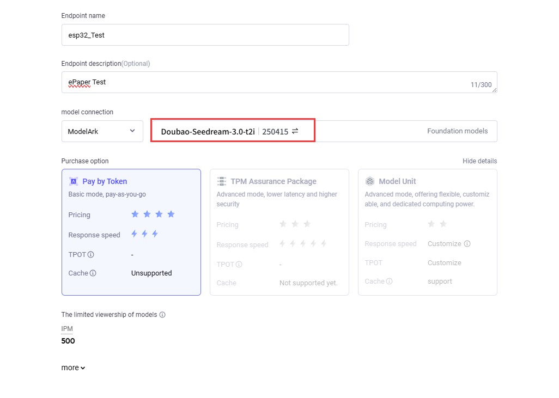Click info icon beside limited viewership of models
The width and height of the screenshot is (559, 398).
point(162,315)
